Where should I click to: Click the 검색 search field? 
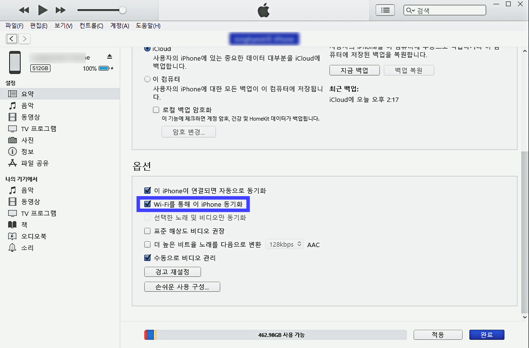click(445, 10)
